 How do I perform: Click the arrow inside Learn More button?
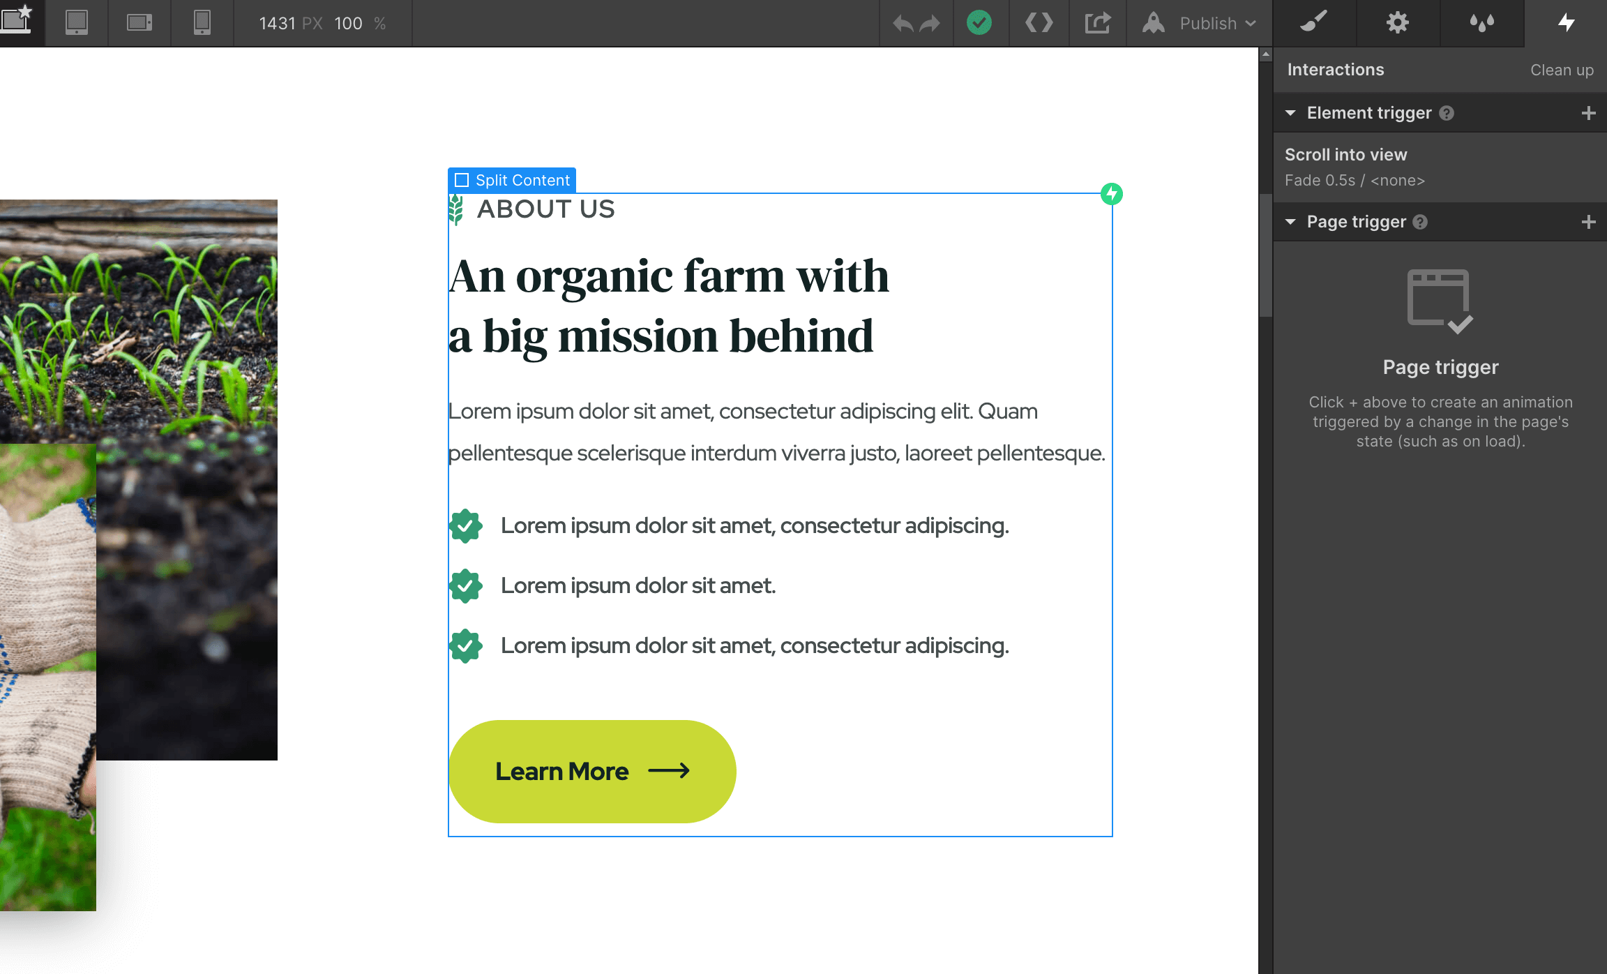[669, 771]
